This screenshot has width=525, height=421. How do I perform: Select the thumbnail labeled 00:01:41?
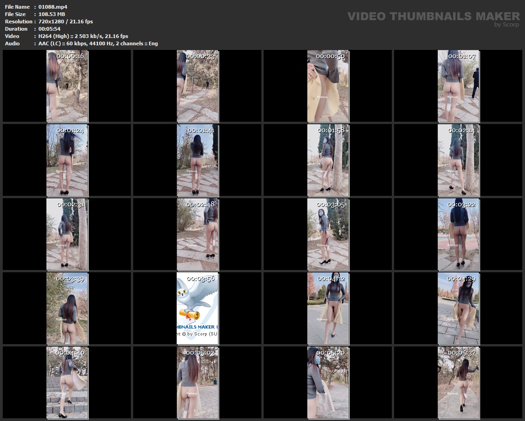click(x=197, y=160)
